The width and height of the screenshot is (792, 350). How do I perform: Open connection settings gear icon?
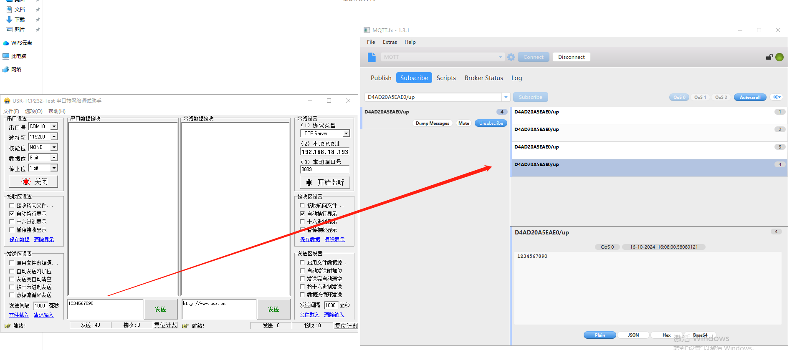(x=511, y=57)
